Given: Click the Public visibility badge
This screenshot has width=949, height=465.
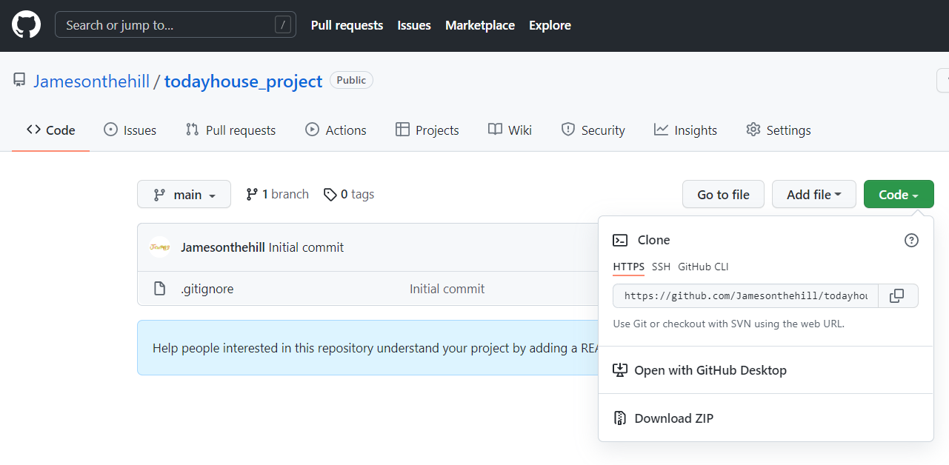Looking at the screenshot, I should pos(351,80).
